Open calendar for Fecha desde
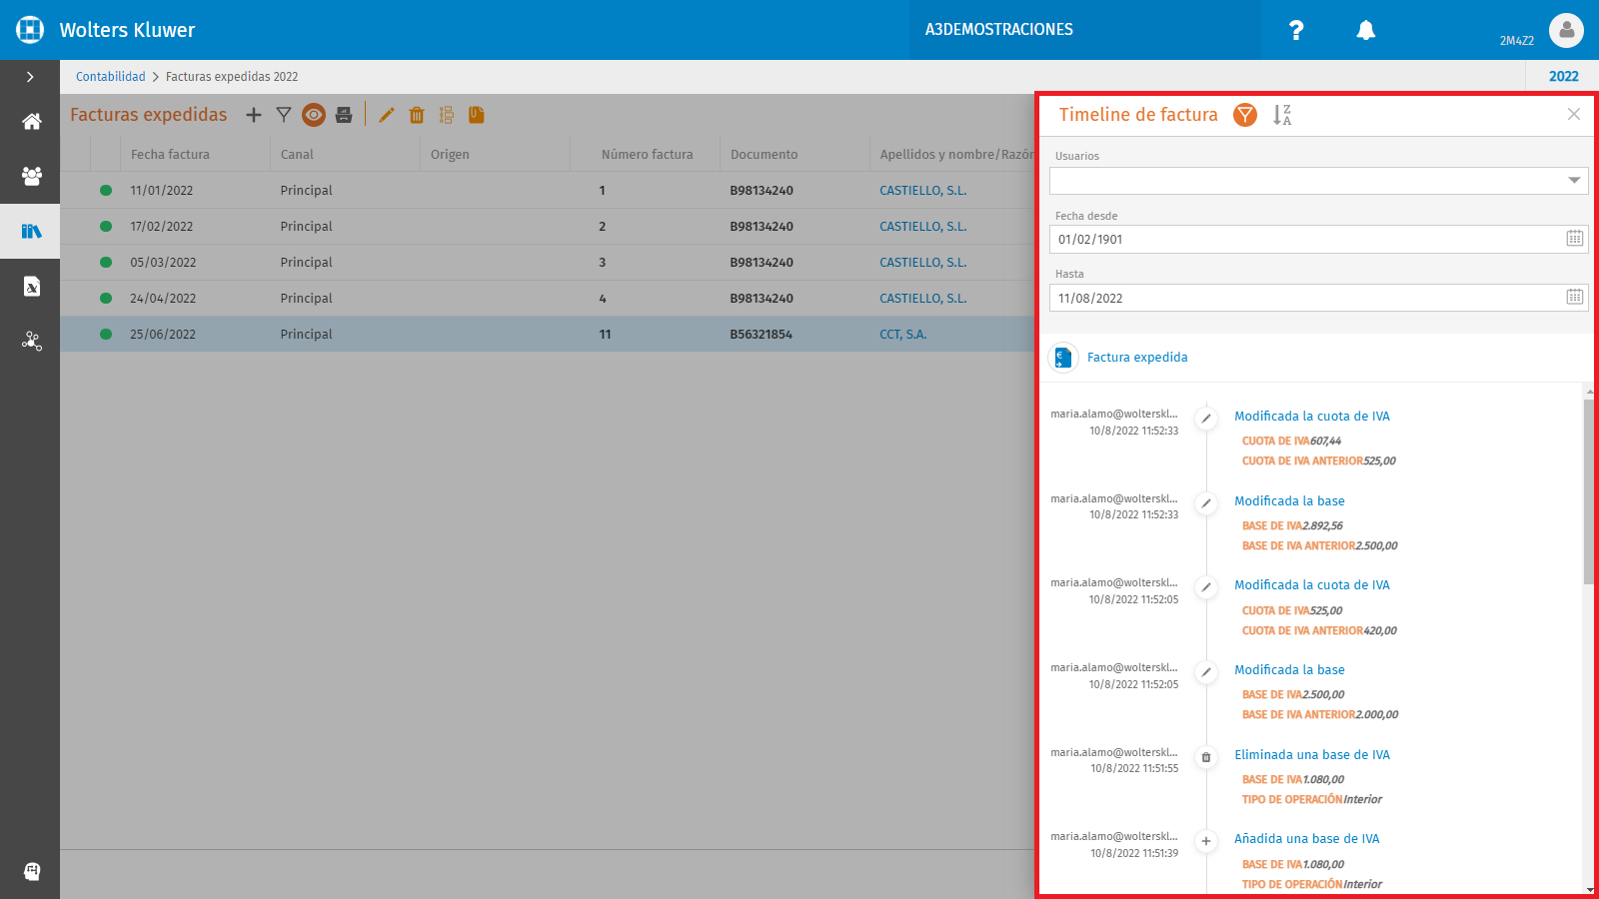1599x899 pixels. [x=1575, y=238]
